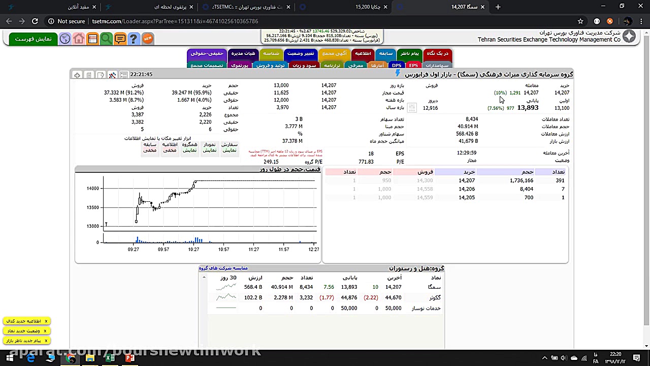This screenshot has height=366, width=650.
Task: Collapse the group comparison table arrow
Action: 204,278
